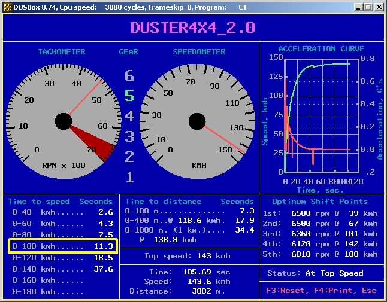Screen dimensions: 387x302
Task: Click the Top speed 143 kmh readout
Action: [x=188, y=256]
